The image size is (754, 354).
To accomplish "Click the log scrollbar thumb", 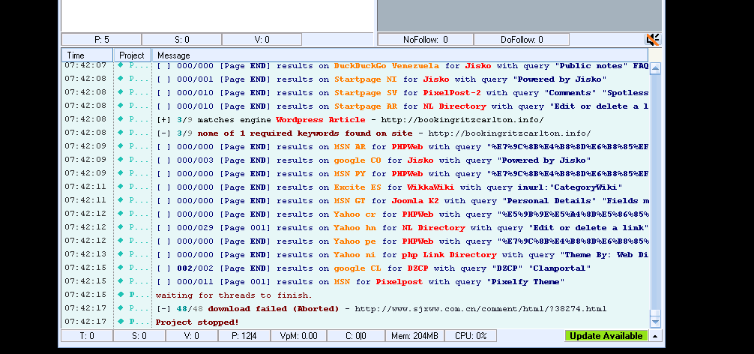I will pyautogui.click(x=655, y=313).
